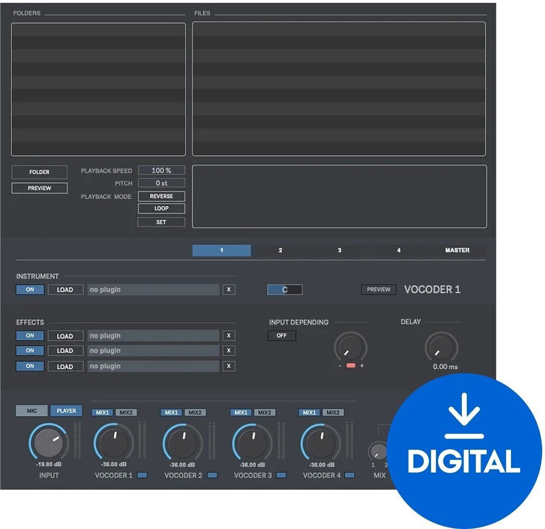Load a plugin into the second effects slot
This screenshot has height=529, width=545.
pos(65,351)
